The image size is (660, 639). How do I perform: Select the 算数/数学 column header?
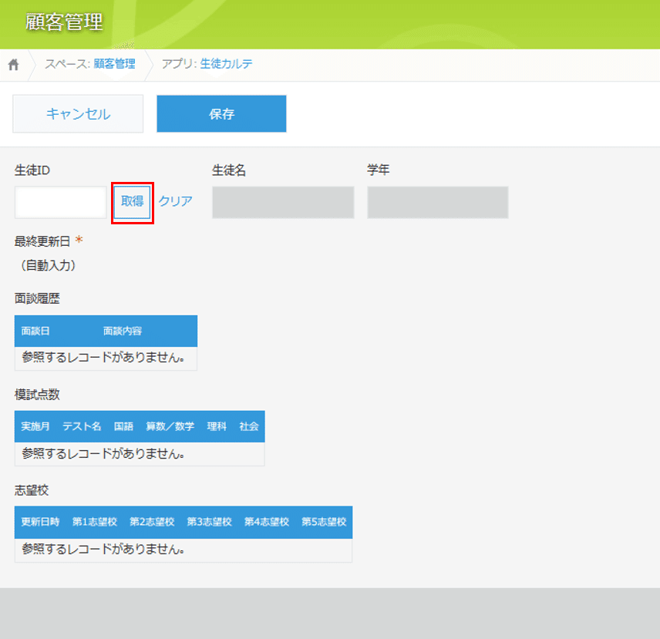click(x=170, y=426)
